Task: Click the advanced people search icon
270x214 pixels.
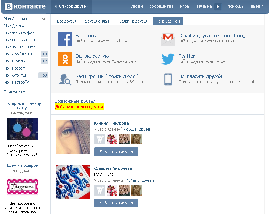Action: click(65, 80)
